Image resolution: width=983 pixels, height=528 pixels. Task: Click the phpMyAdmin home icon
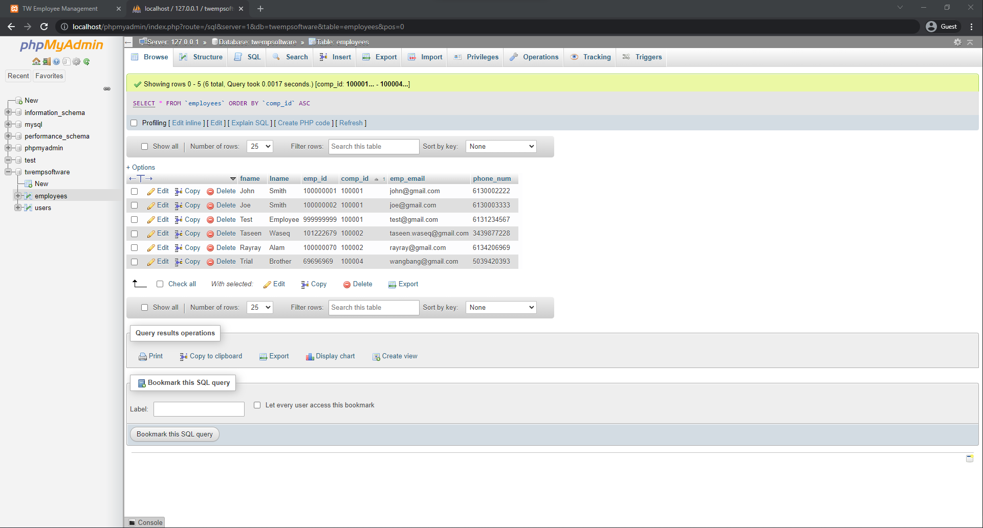[36, 61]
